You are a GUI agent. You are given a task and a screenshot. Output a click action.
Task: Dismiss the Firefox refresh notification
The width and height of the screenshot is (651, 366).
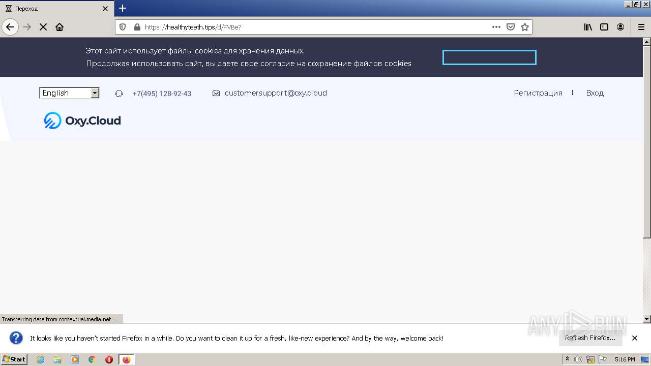click(635, 338)
